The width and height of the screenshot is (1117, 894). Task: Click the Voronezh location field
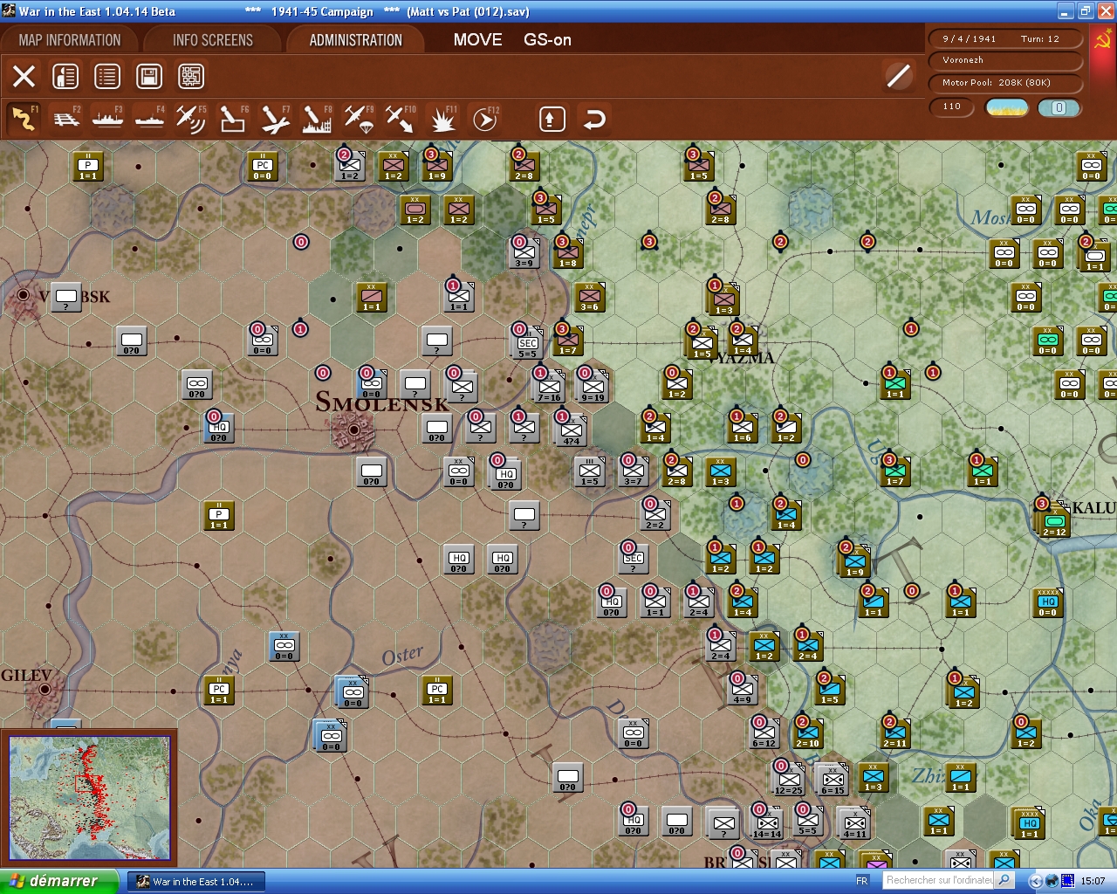1004,61
